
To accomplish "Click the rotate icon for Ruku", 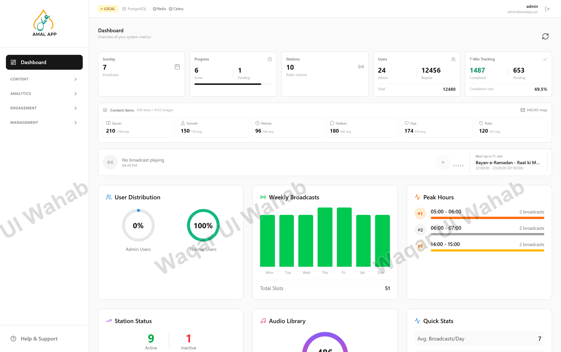I will pos(481,123).
